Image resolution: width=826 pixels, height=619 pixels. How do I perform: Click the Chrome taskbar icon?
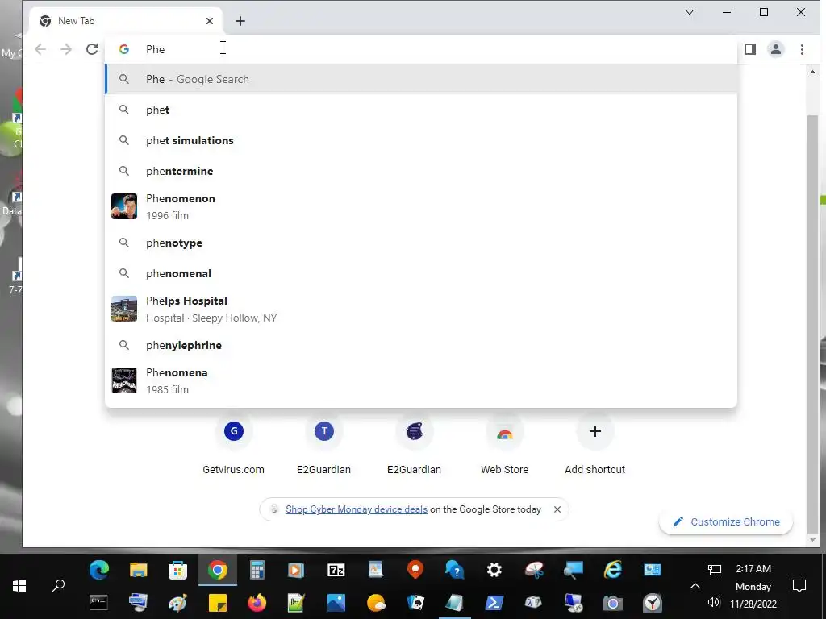click(x=218, y=570)
